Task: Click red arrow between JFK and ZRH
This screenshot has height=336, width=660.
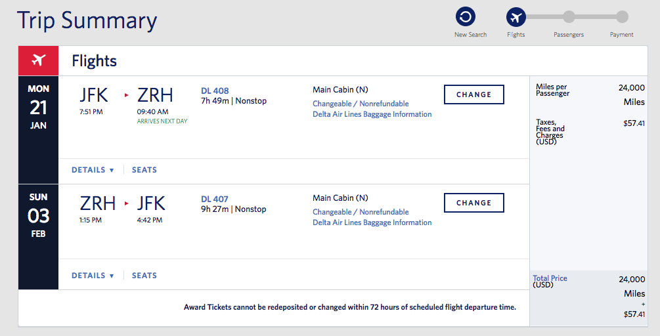Action: pyautogui.click(x=127, y=96)
